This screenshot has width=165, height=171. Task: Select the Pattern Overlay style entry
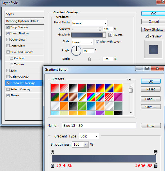tap(24, 89)
